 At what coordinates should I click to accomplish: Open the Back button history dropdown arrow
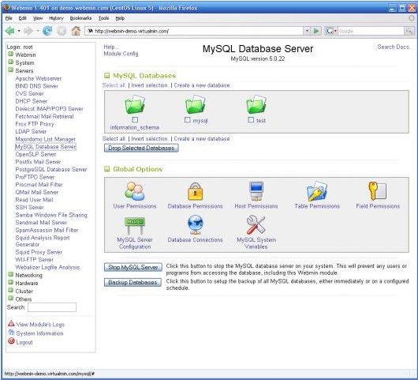[19, 31]
